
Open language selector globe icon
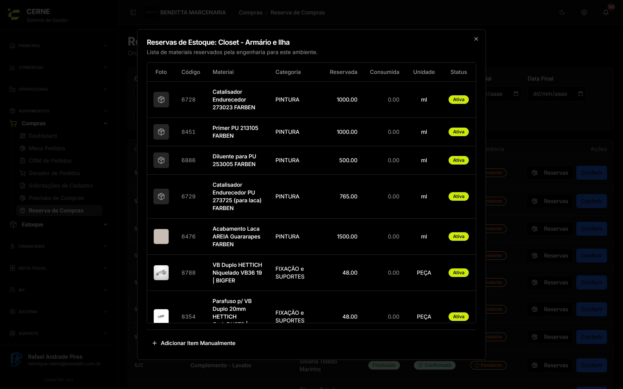(584, 12)
